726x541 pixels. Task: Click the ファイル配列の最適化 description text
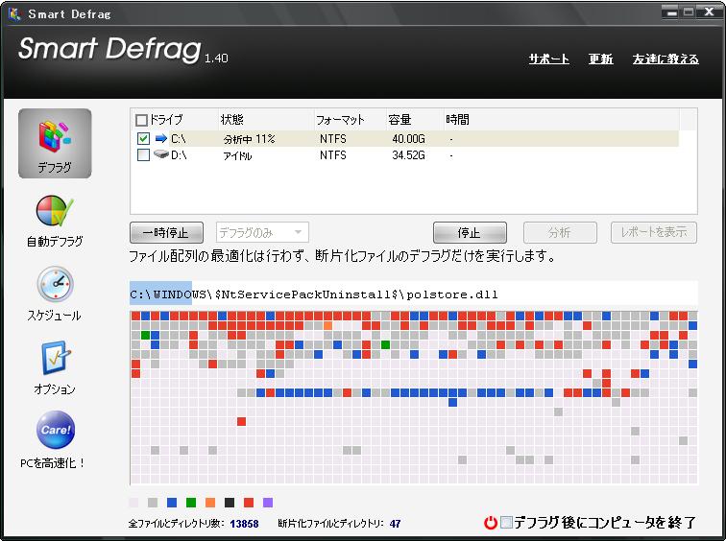(x=343, y=256)
